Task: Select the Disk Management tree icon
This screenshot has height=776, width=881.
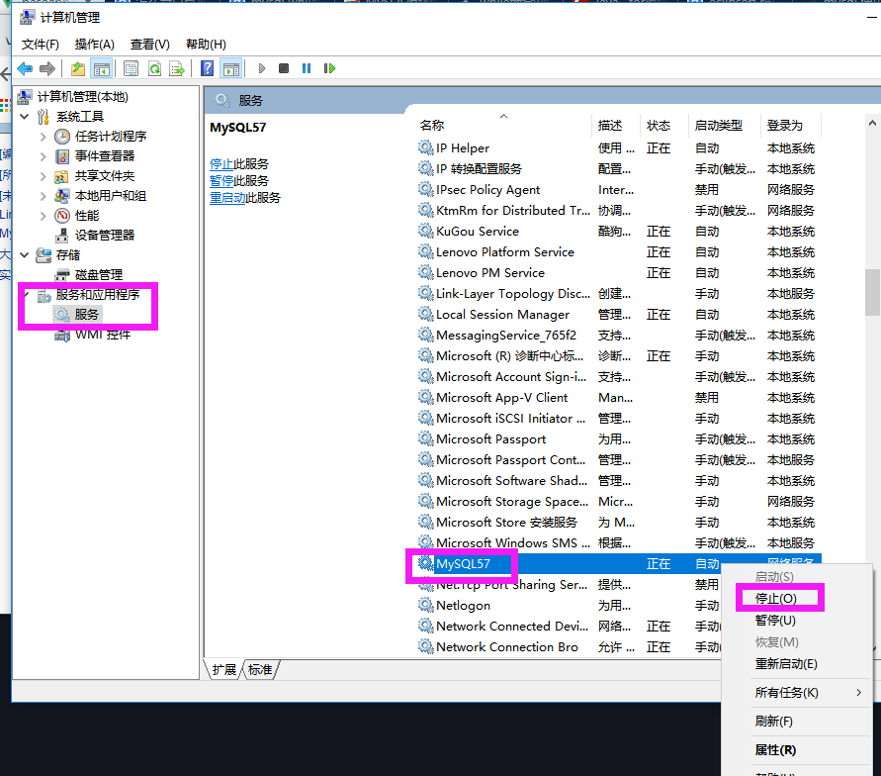Action: pyautogui.click(x=62, y=275)
